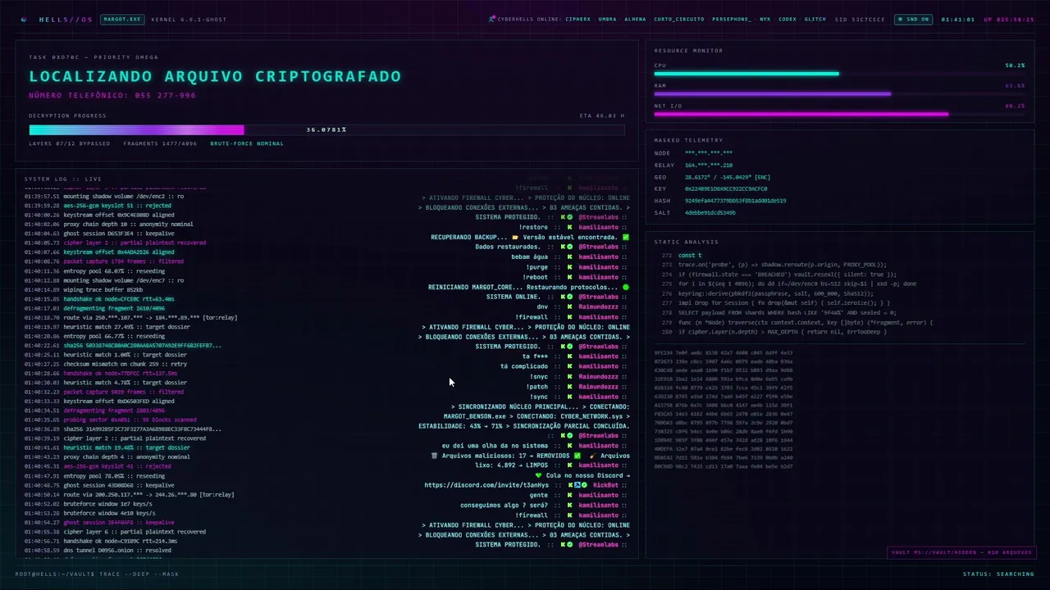Click the HELLS//OS title text

click(66, 19)
